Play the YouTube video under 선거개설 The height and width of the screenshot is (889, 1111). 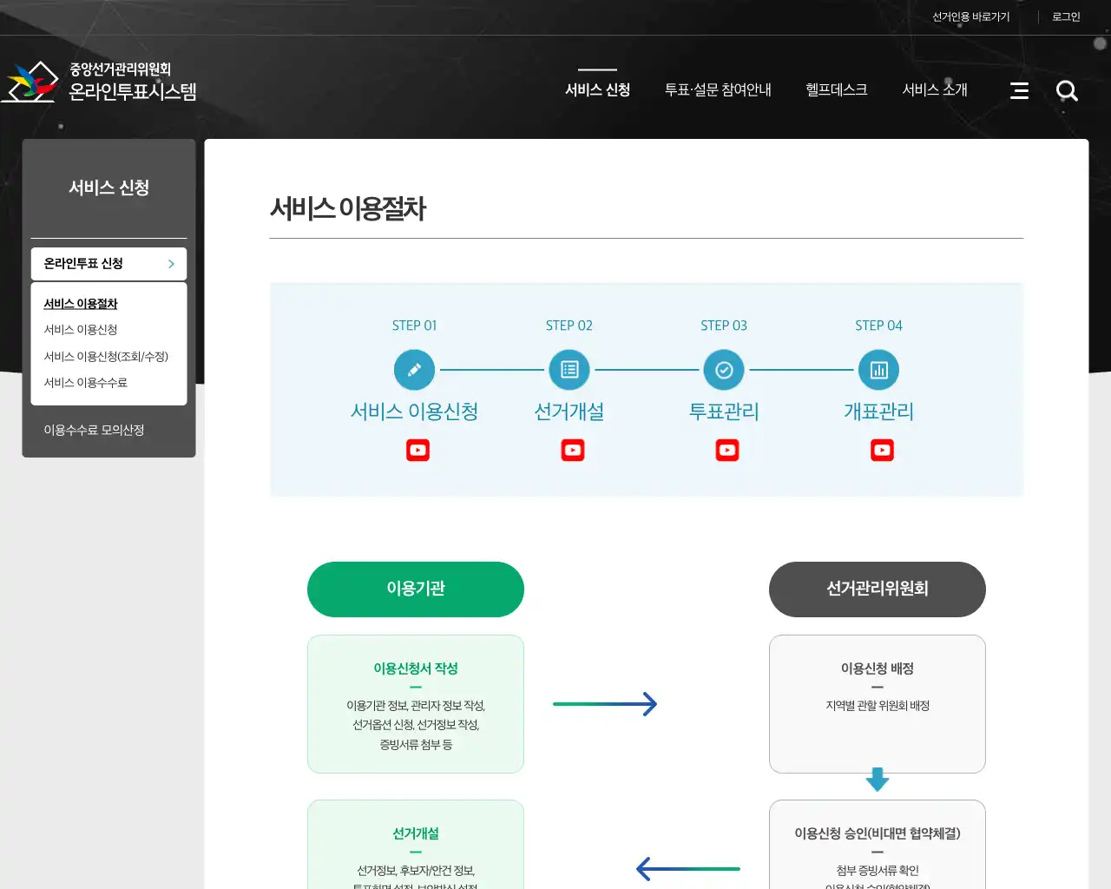pyautogui.click(x=572, y=449)
